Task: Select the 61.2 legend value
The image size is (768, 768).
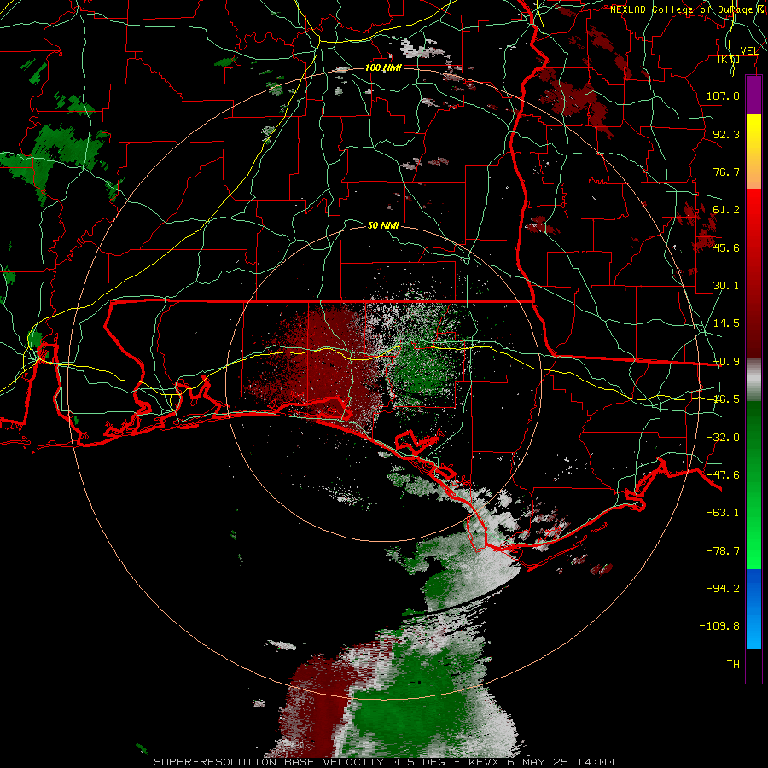Action: point(726,210)
